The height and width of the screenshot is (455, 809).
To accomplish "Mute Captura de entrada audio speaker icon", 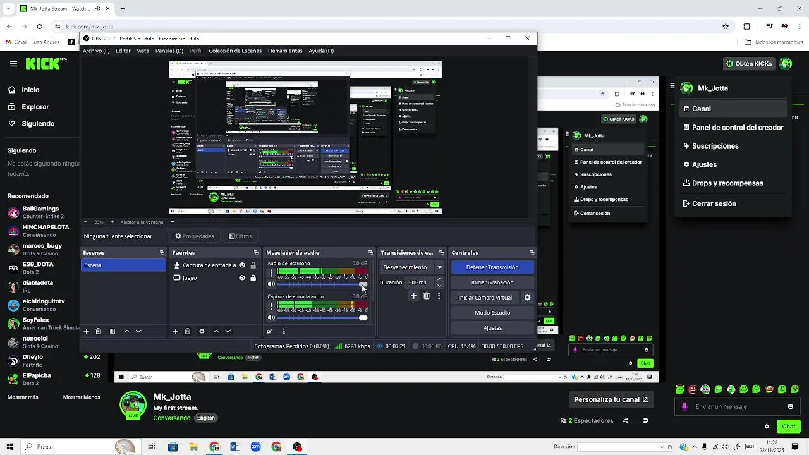I will [x=272, y=318].
